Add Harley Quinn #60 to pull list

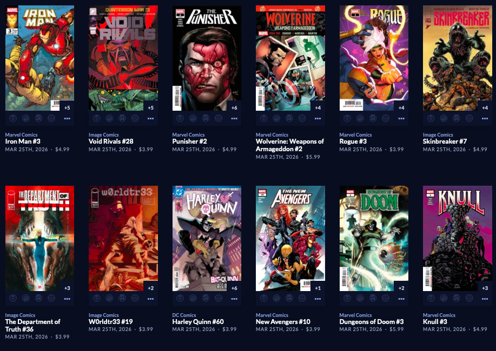180,299
